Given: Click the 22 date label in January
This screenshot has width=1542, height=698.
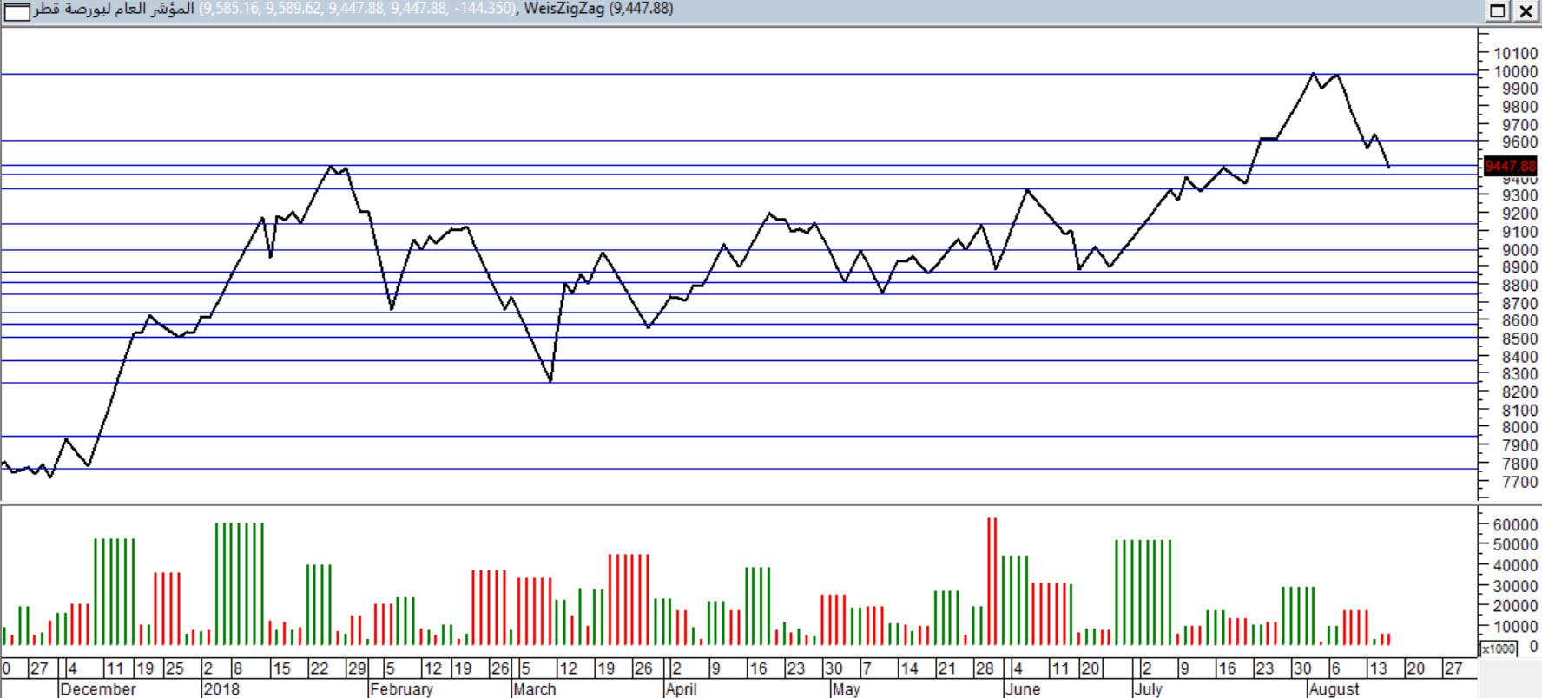Looking at the screenshot, I should [320, 669].
